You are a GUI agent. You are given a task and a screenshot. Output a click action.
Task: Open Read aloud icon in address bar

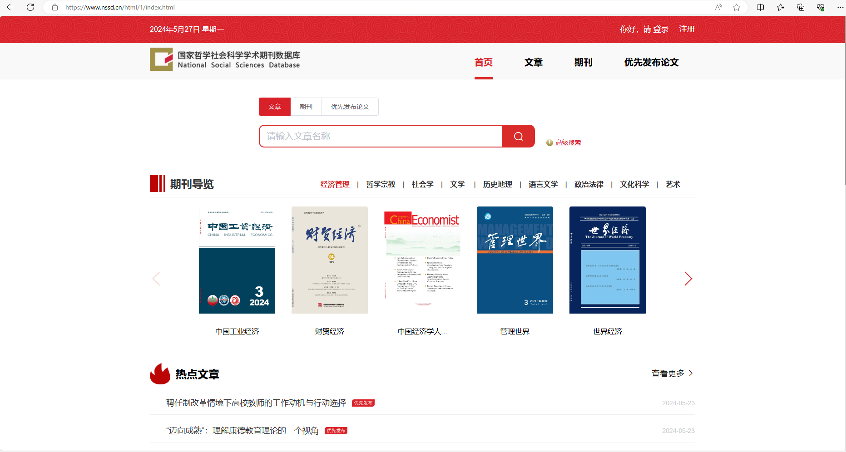pyautogui.click(x=718, y=7)
